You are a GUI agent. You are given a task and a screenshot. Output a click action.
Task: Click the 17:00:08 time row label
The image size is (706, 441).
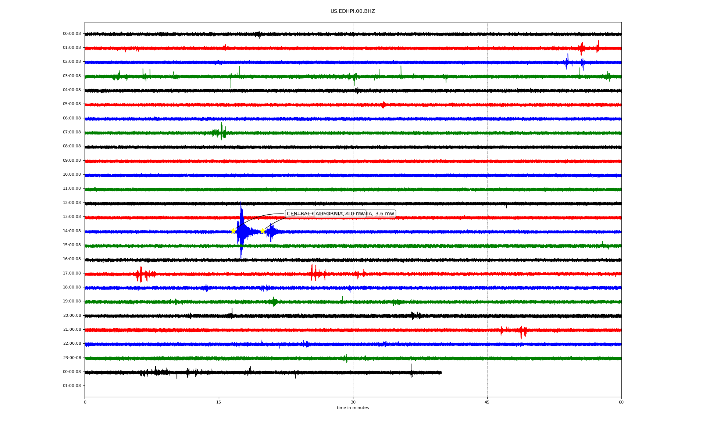coord(72,273)
